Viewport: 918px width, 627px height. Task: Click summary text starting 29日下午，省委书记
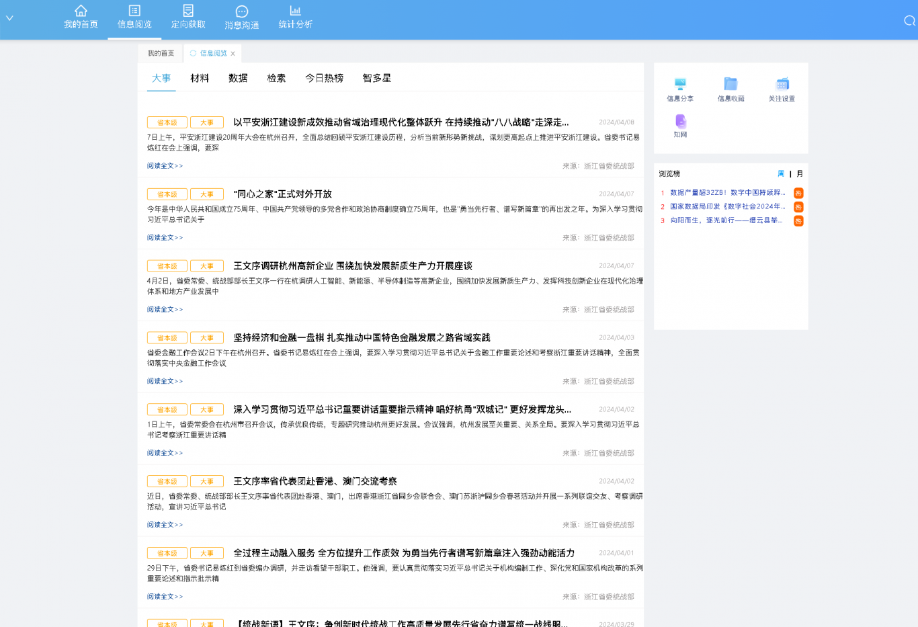[x=395, y=573]
